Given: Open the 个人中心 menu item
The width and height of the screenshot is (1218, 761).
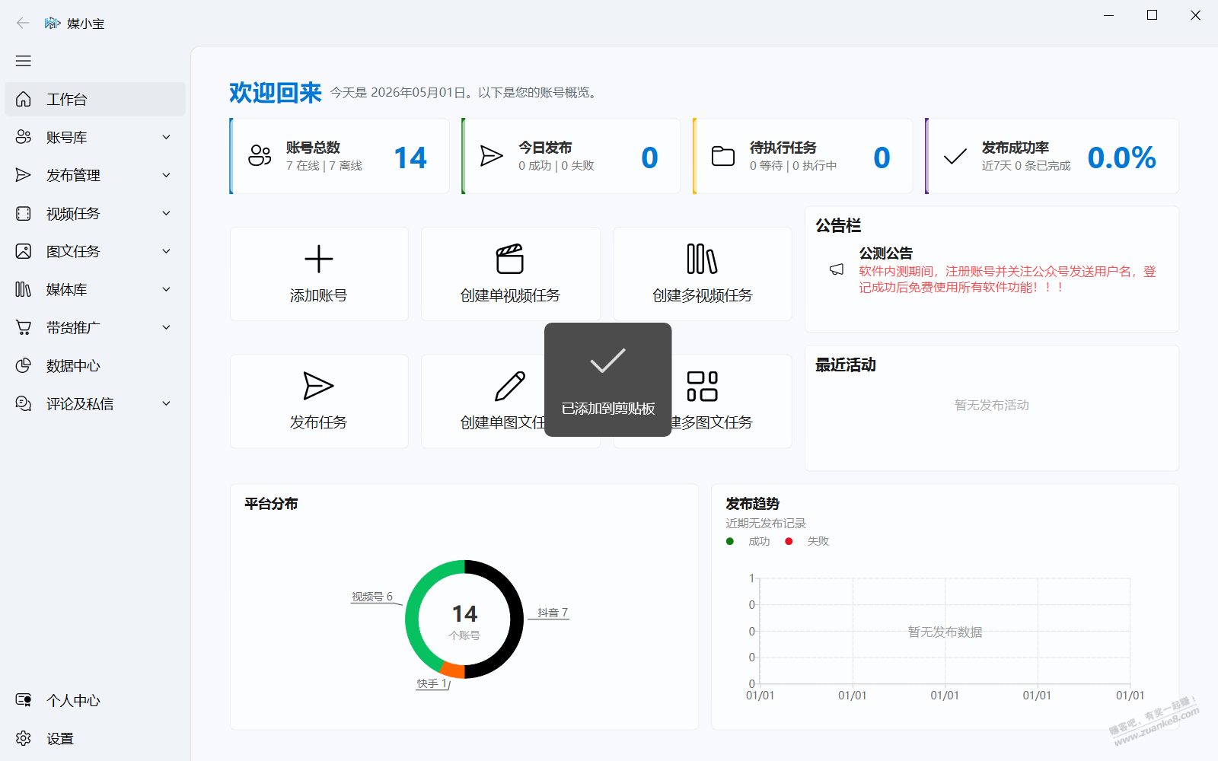Looking at the screenshot, I should [95, 700].
